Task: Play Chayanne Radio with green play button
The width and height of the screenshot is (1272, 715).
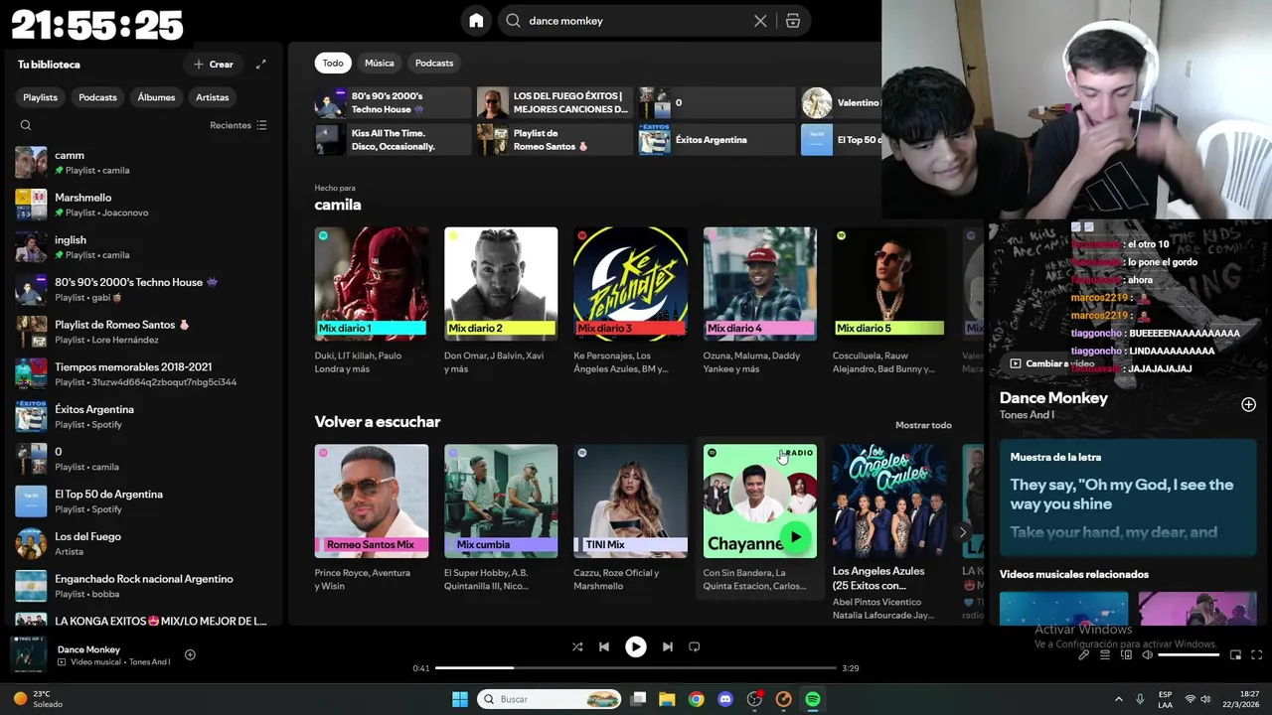Action: pos(795,537)
